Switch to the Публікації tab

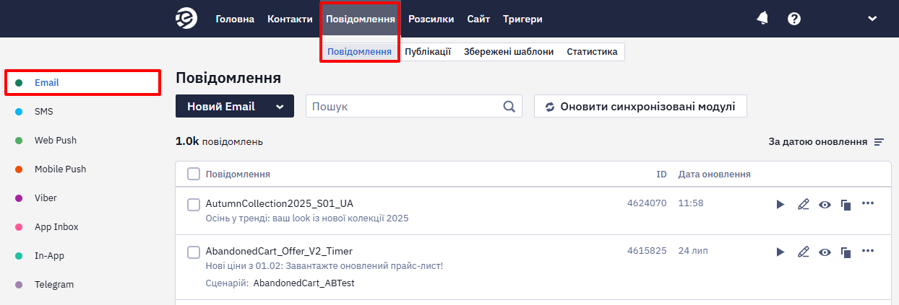428,52
